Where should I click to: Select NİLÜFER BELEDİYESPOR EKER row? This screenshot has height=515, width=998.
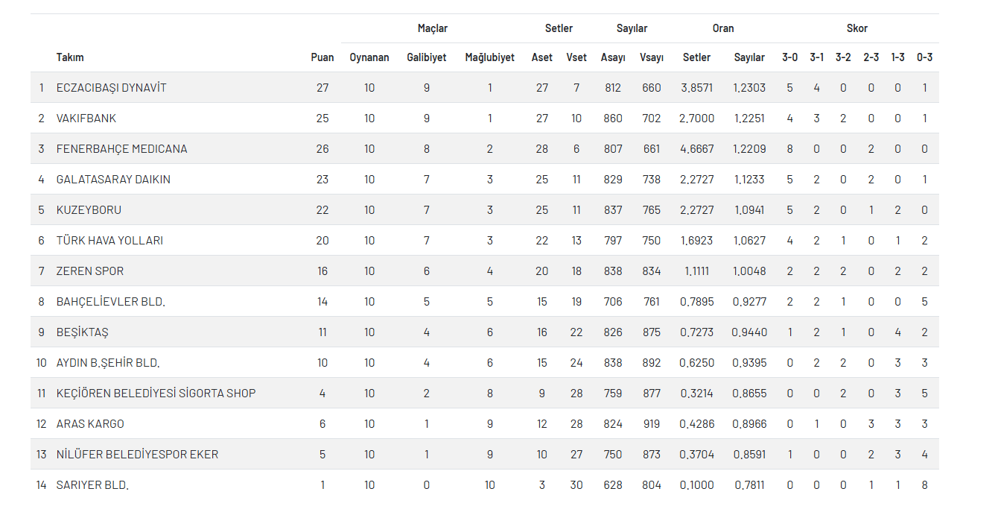[137, 455]
